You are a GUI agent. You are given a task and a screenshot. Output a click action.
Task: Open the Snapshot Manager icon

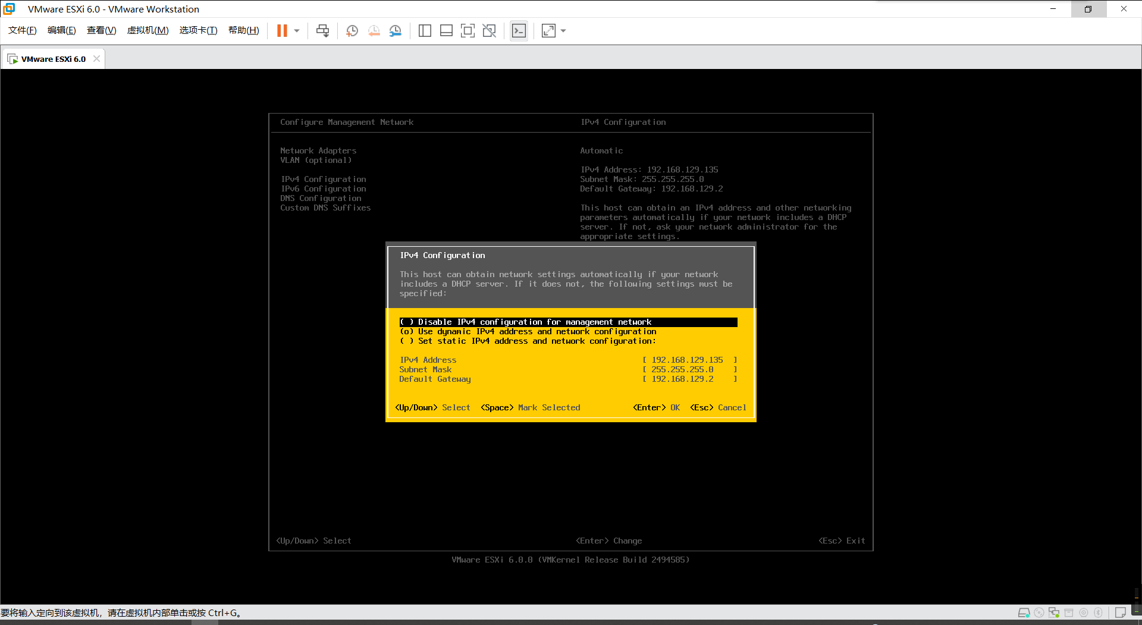[x=396, y=30]
